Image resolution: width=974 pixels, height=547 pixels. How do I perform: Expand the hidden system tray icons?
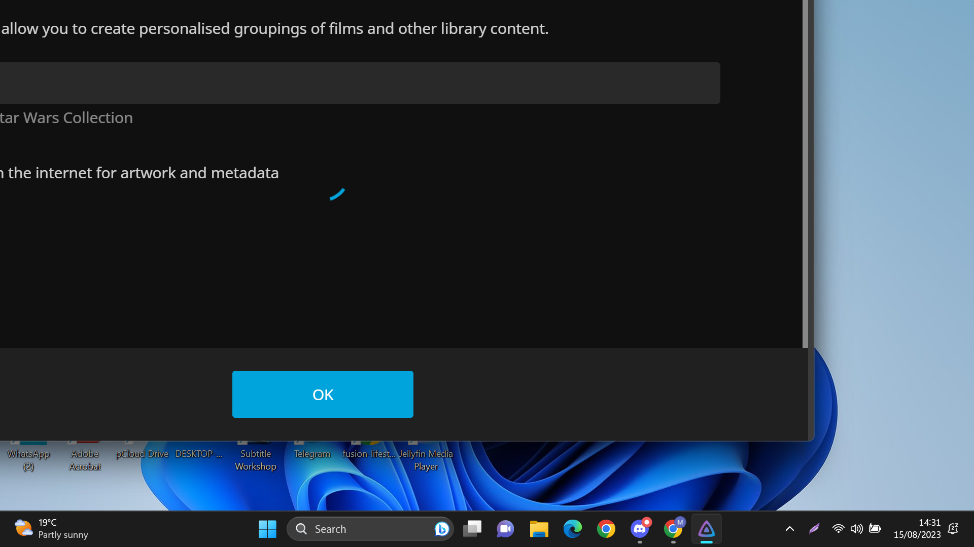pyautogui.click(x=789, y=529)
